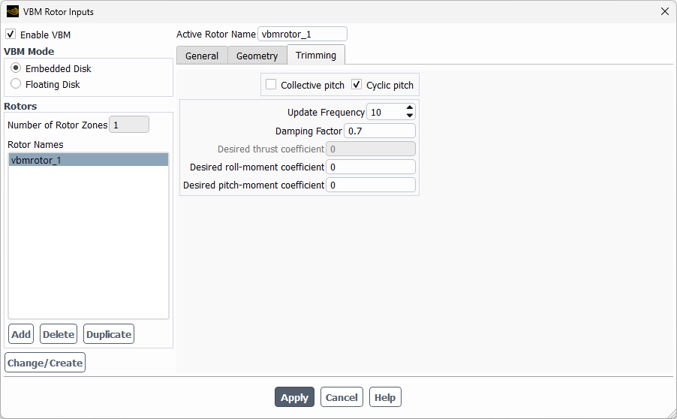Open Help for rotor inputs

385,397
